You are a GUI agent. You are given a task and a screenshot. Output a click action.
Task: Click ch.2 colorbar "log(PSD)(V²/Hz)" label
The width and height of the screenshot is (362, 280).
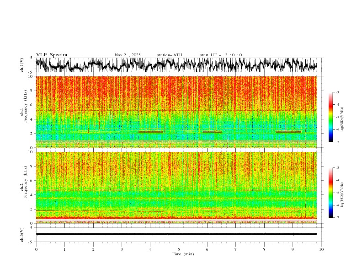(x=342, y=194)
